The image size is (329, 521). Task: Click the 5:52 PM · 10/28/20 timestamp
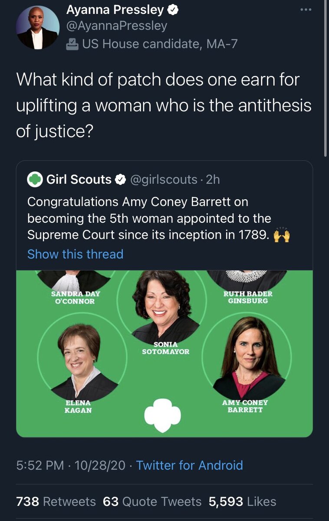tap(70, 465)
